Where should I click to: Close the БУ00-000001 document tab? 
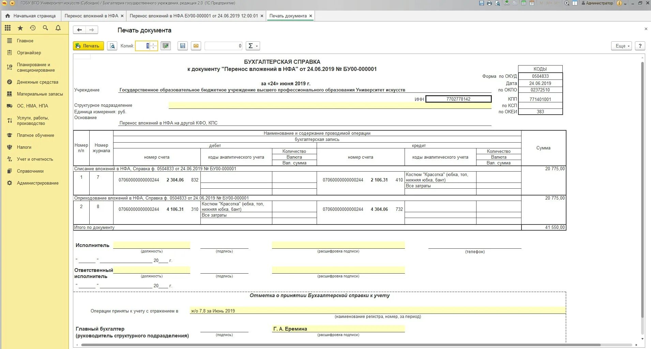point(262,16)
